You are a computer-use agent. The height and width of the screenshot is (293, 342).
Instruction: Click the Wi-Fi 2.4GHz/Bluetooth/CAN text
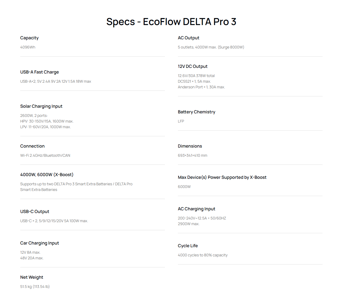coord(45,155)
